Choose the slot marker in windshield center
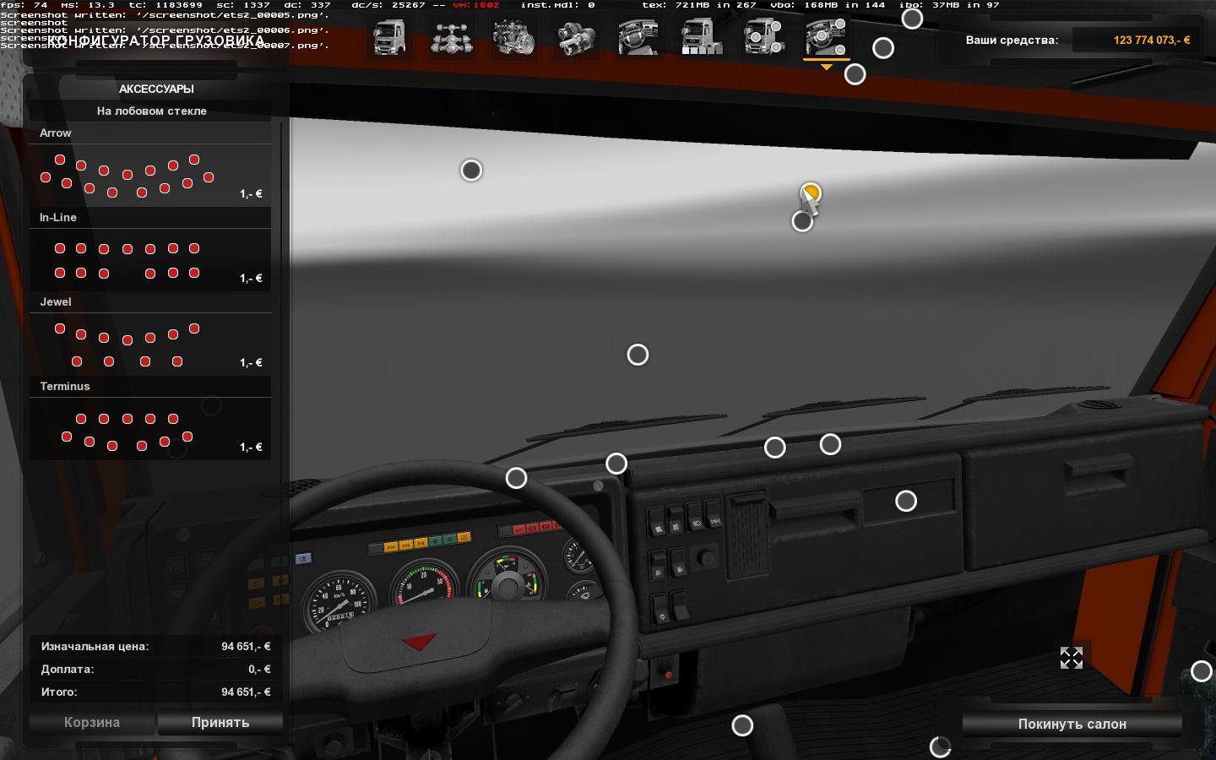Viewport: 1216px width, 760px height. (638, 355)
